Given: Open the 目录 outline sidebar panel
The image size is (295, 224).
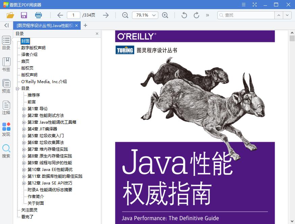Looking at the screenshot, I should coord(6,43).
